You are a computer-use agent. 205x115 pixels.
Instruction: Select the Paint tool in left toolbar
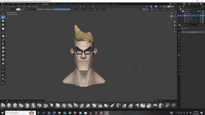[x=3, y=17]
